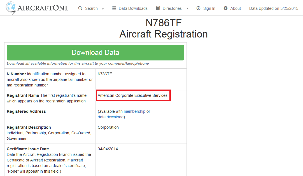
Task: Click the green Download Data button
Action: tap(95, 53)
